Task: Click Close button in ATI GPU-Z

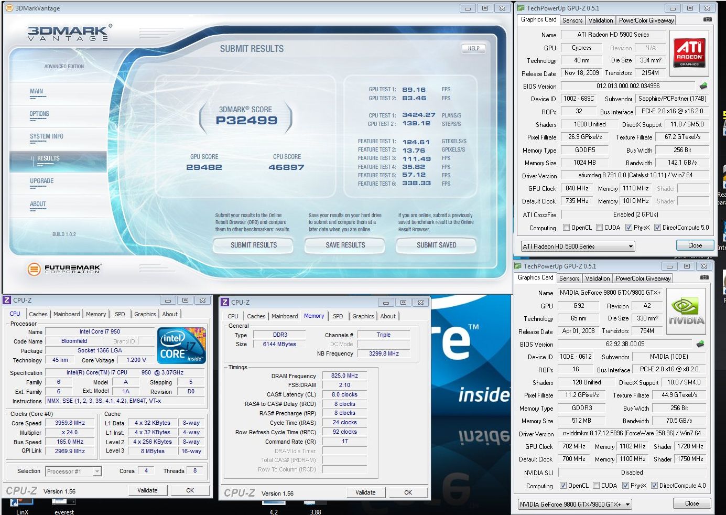Action: (x=695, y=245)
